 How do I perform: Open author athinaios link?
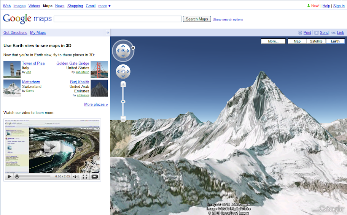(83, 95)
